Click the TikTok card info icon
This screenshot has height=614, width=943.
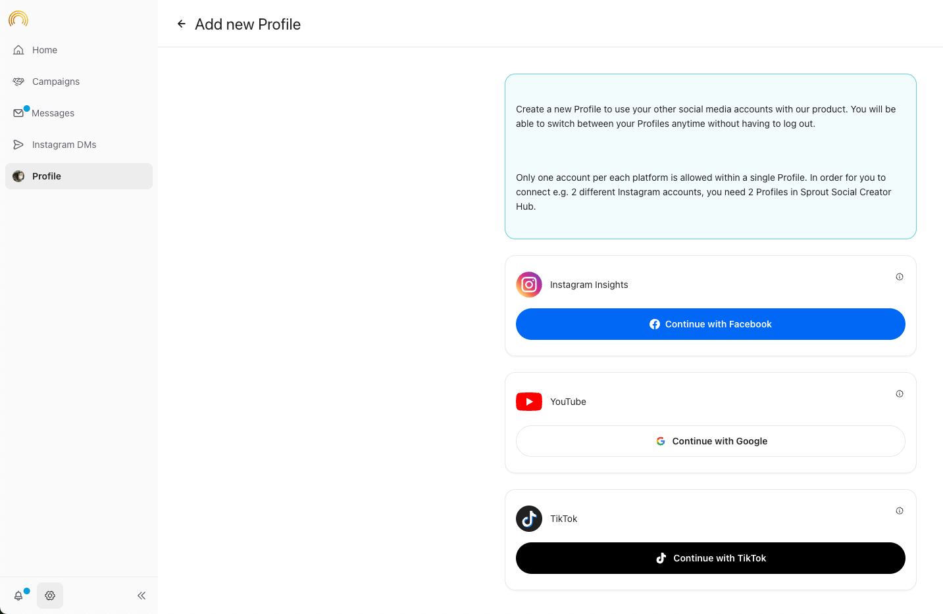(900, 511)
